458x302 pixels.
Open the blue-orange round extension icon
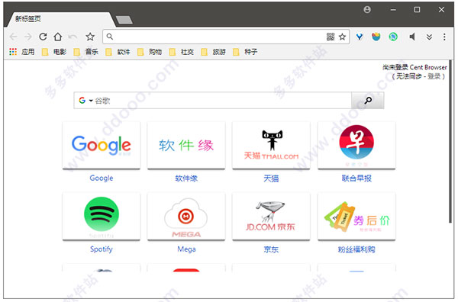[376, 37]
